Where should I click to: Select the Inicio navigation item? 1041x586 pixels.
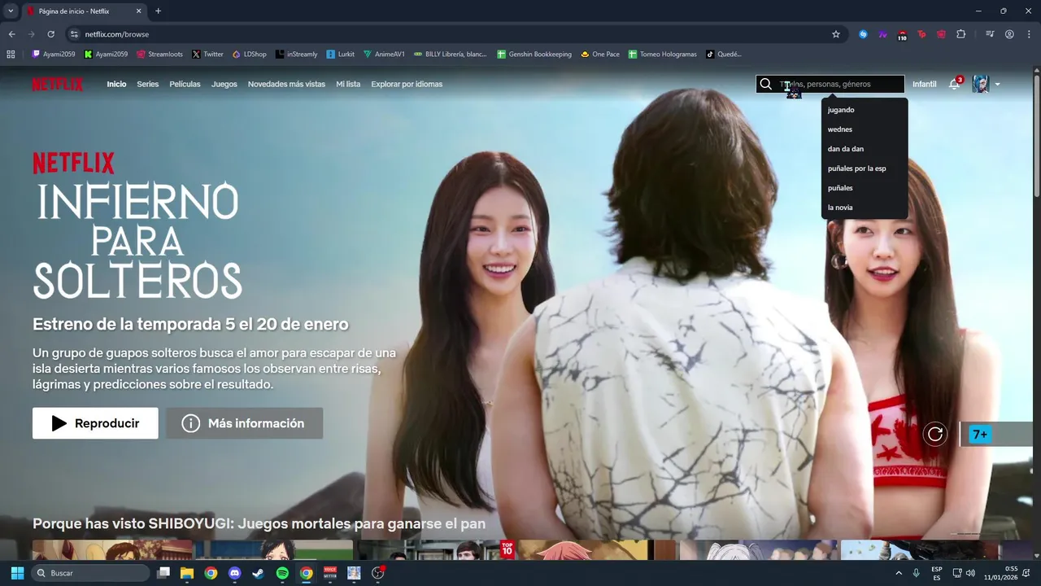click(x=116, y=84)
